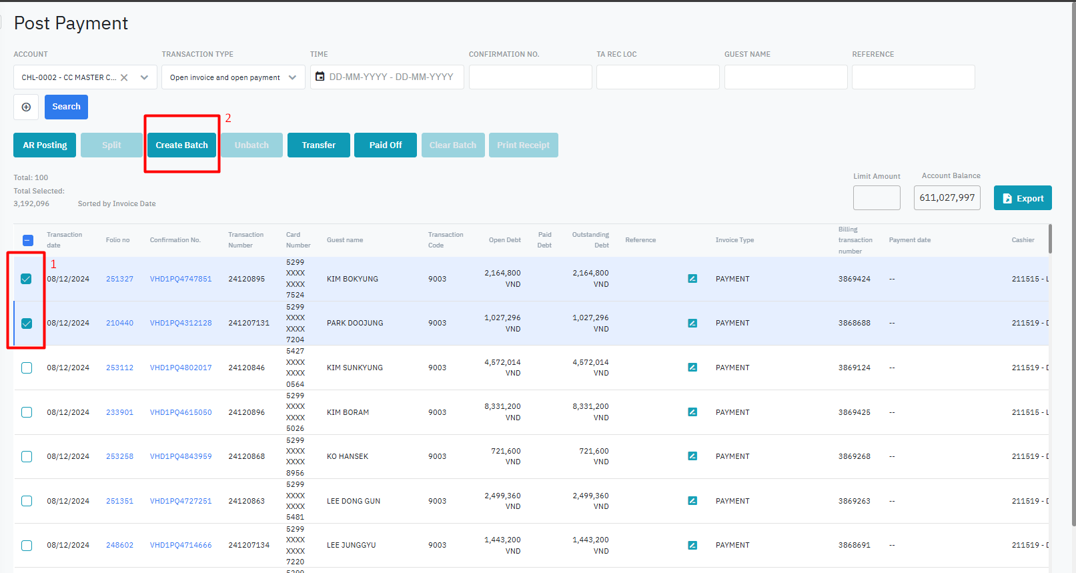This screenshot has height=573, width=1076.
Task: Click the edit icon in KO HANSEK row
Action: (692, 456)
